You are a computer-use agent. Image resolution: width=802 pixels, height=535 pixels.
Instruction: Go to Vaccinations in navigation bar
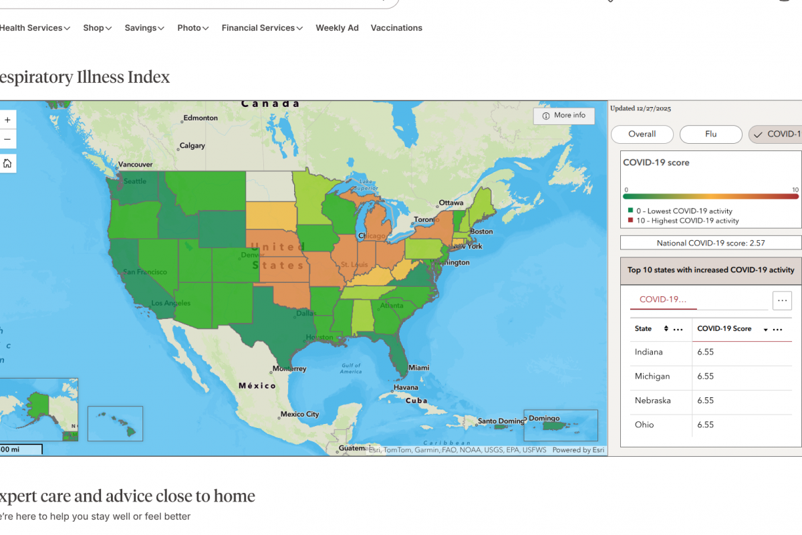(x=396, y=28)
